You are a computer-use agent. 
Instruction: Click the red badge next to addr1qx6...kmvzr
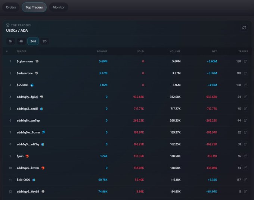[43, 168]
